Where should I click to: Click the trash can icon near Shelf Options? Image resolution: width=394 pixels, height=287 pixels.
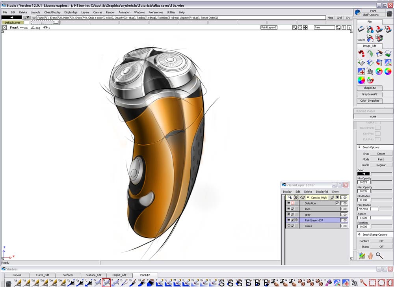click(x=389, y=13)
